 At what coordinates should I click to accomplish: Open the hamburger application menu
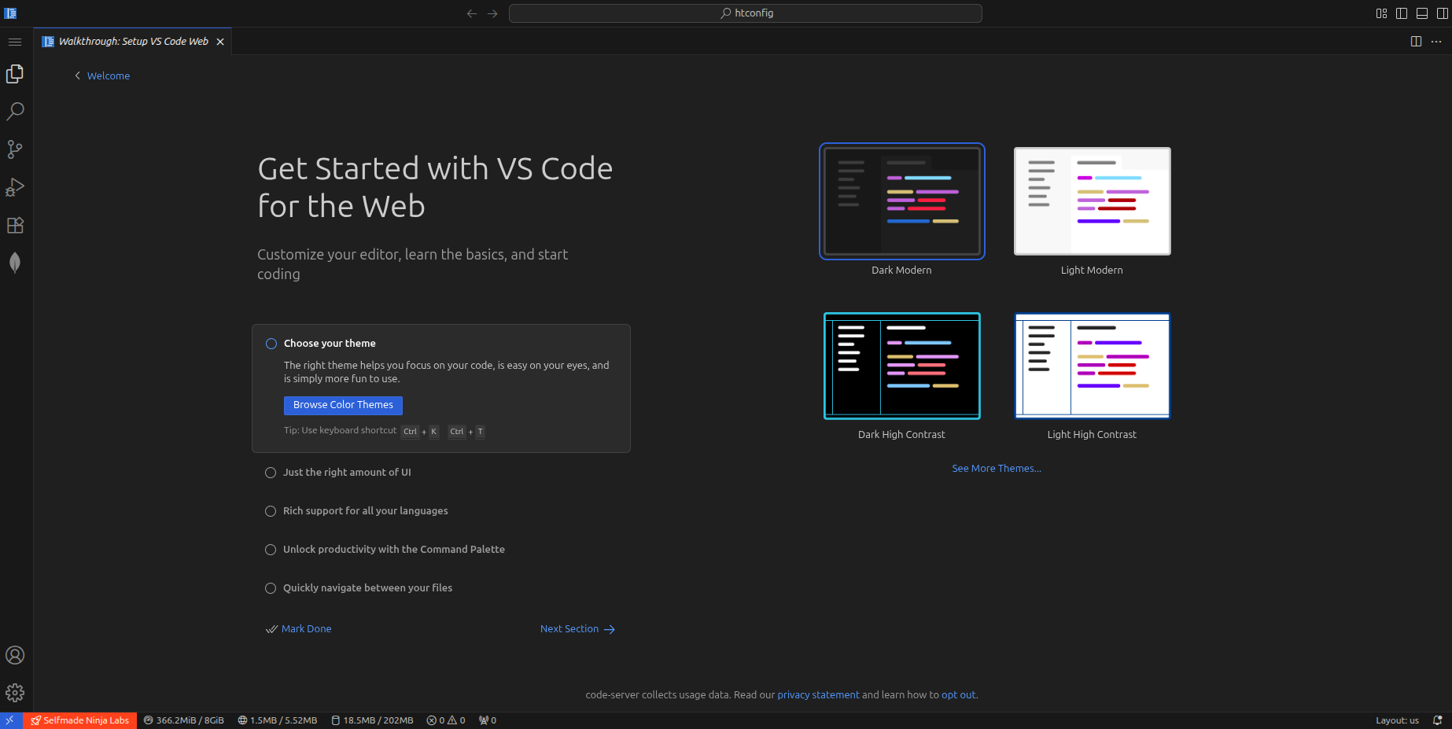point(15,42)
